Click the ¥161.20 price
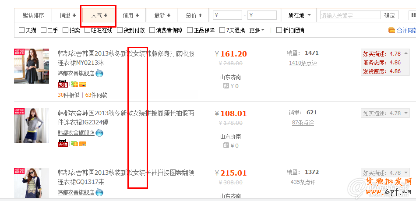This screenshot has height=201, width=416. [231, 54]
